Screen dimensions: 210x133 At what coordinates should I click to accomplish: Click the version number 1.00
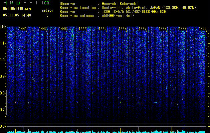pos(45,3)
